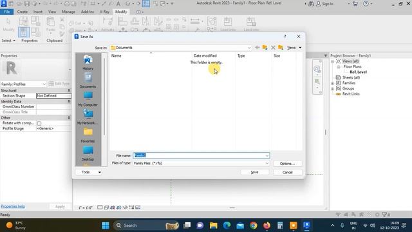Go up one level in Save As dialog
The image size is (412, 232).
click(265, 48)
